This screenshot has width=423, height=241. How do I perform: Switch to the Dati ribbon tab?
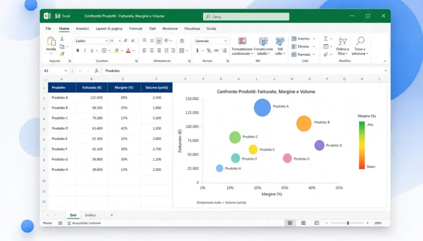click(153, 29)
